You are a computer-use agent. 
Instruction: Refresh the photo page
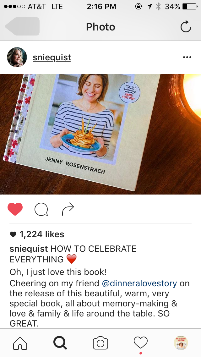[x=186, y=27]
